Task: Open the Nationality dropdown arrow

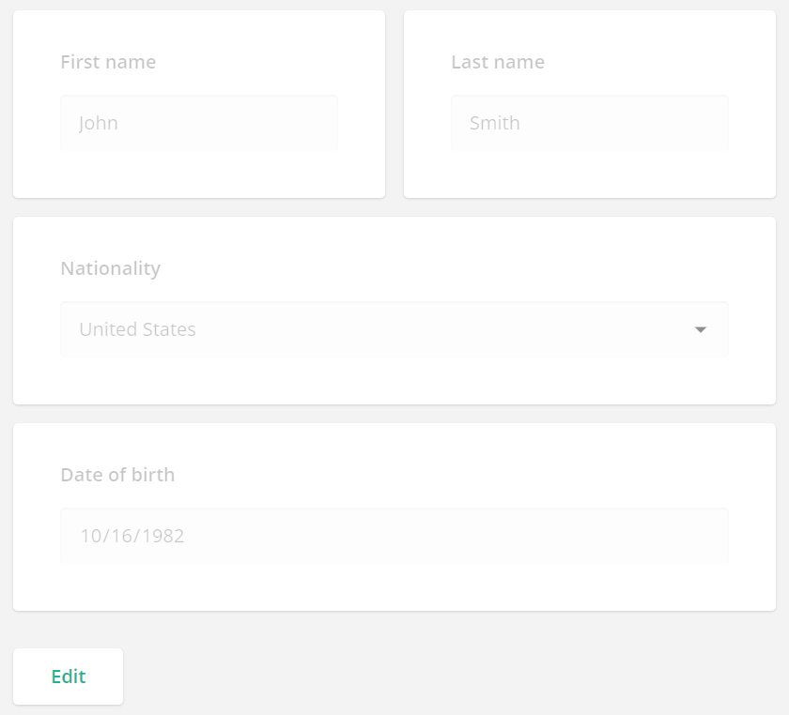Action: click(701, 329)
